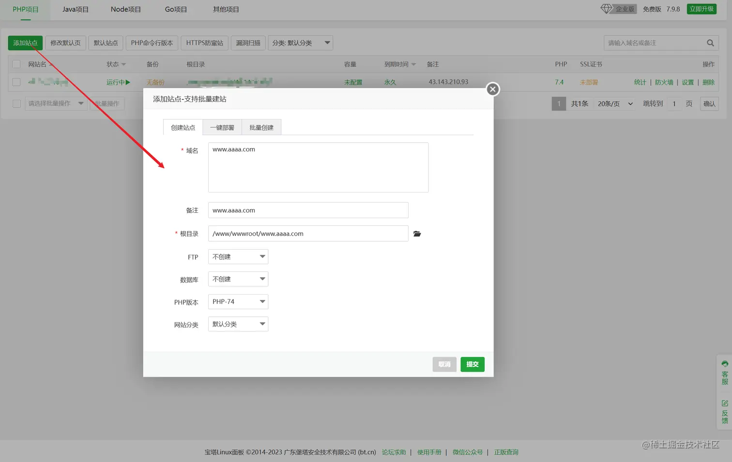Check the site row checkbox

point(16,82)
